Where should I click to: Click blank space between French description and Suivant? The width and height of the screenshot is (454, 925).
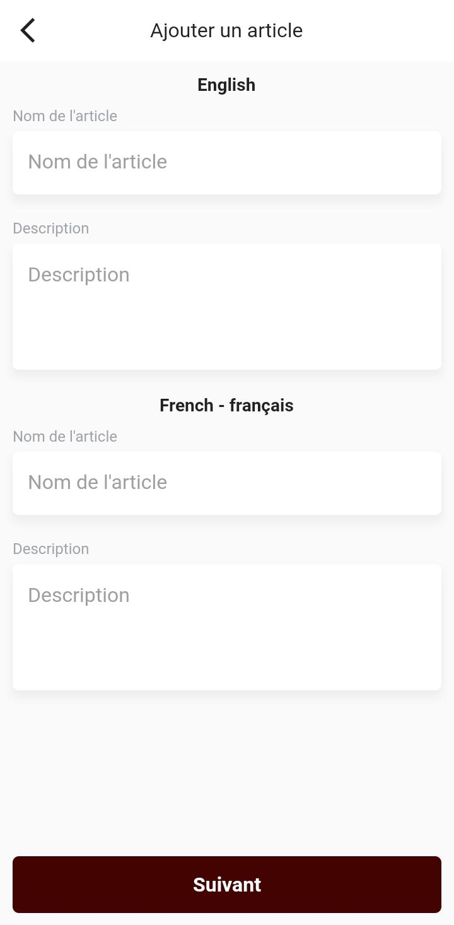(227, 773)
